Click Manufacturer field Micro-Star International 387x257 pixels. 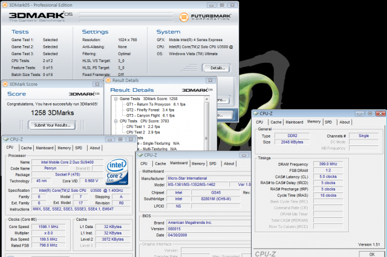tap(209, 178)
